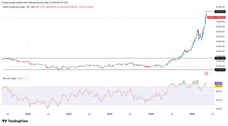Click the yellow RSI average 73.18 tag
The image size is (228, 126).
pos(218,86)
